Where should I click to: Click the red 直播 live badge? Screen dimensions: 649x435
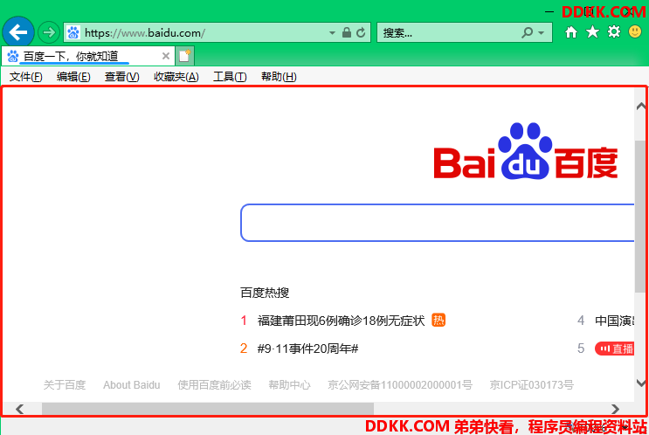point(615,349)
